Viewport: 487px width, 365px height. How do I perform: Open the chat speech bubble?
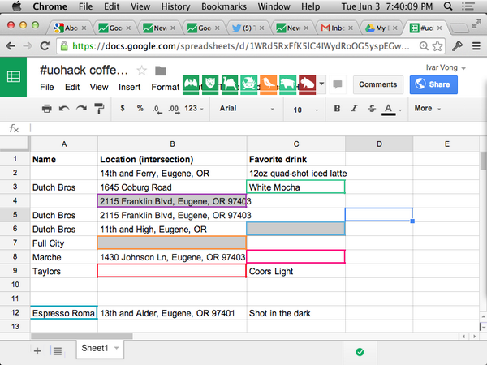click(338, 84)
